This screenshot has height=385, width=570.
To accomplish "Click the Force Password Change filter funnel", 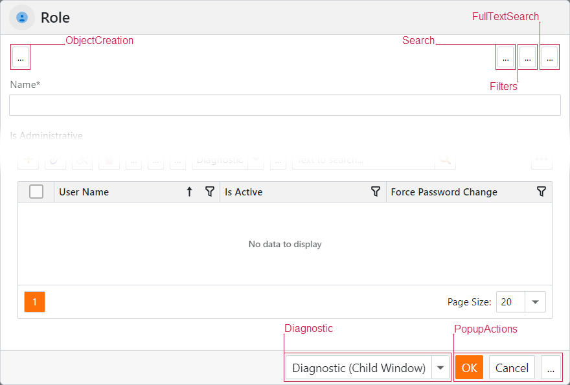I will [541, 192].
